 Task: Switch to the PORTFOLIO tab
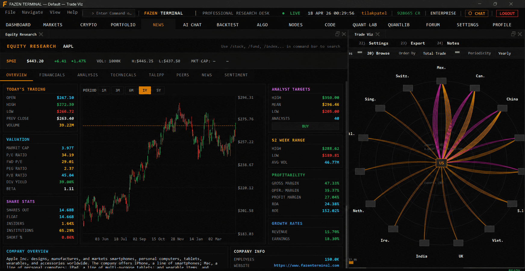[x=123, y=25]
